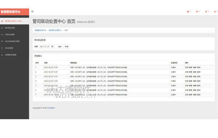Open the calendar picker icon in date field
Screen dimensions: 218x138
pyautogui.click(x=52, y=46)
